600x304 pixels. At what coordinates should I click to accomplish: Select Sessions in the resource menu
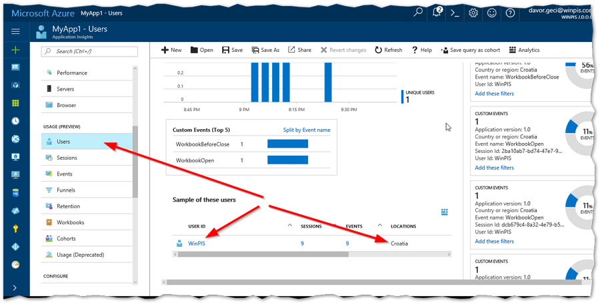(x=87, y=158)
